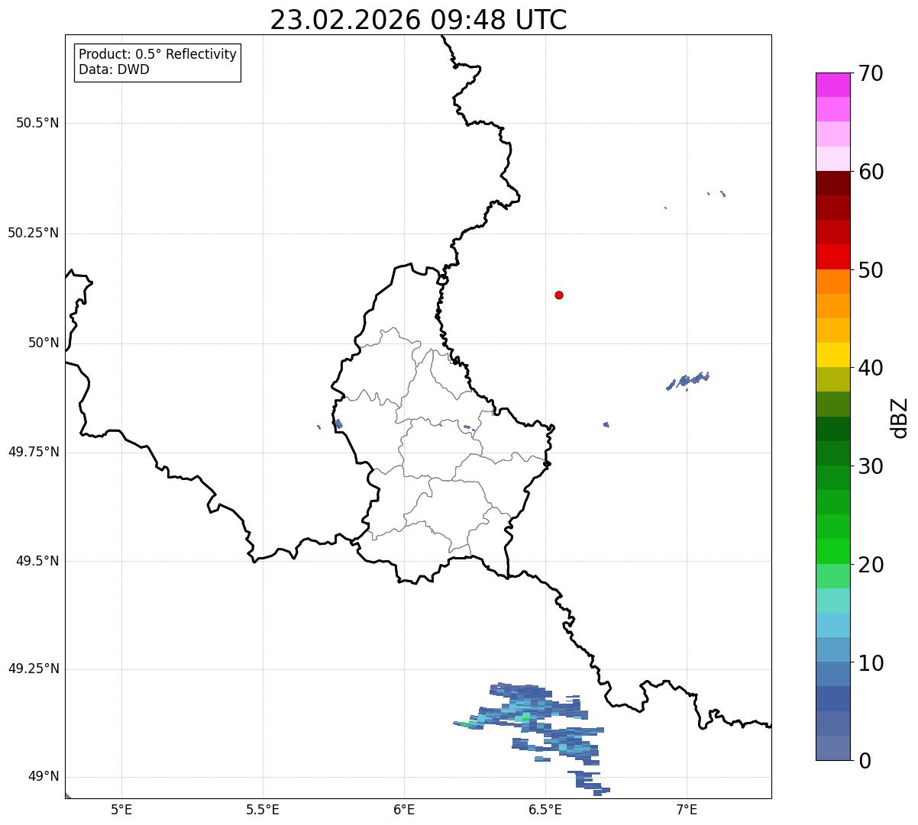
Task: Click the red radar site marker dot
Action: 559,295
